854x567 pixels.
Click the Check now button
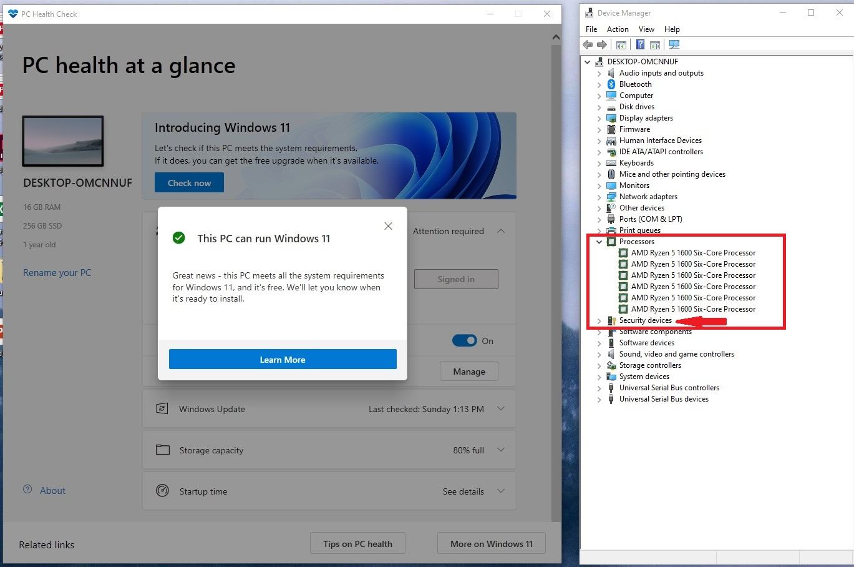(x=189, y=182)
